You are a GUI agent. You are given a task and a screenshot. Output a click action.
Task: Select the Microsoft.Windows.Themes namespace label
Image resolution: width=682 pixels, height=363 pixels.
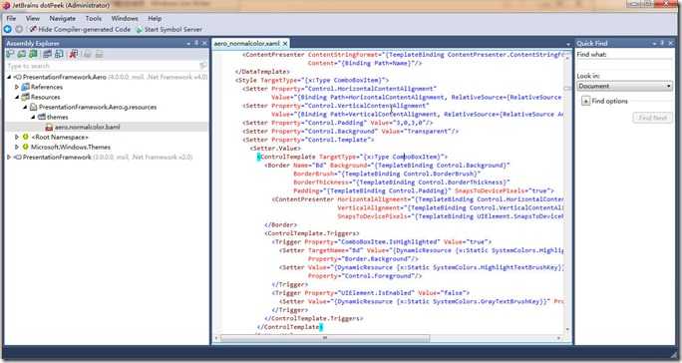(x=71, y=148)
